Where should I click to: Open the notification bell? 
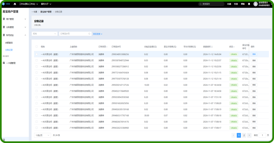click(249, 4)
